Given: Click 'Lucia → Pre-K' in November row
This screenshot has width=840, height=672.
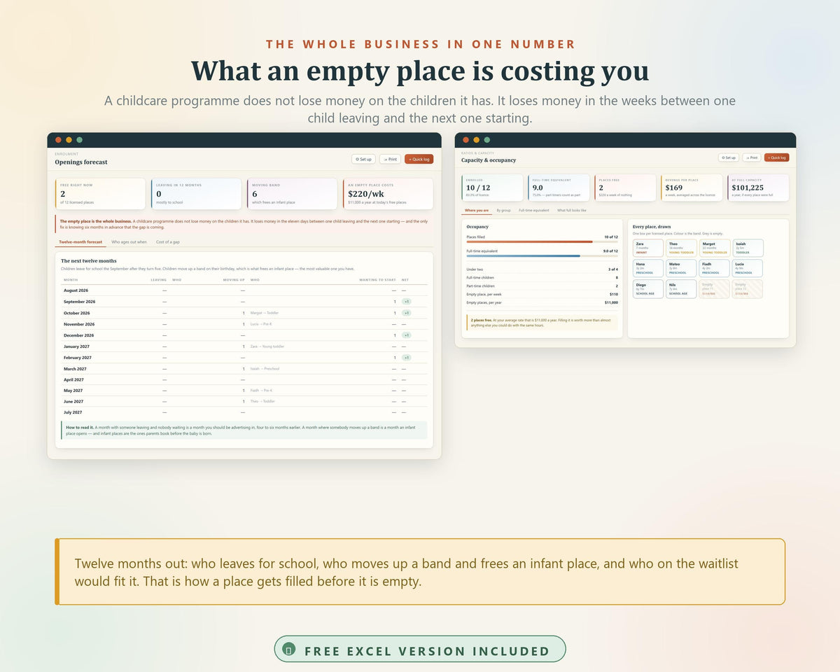Looking at the screenshot, I should coord(261,324).
